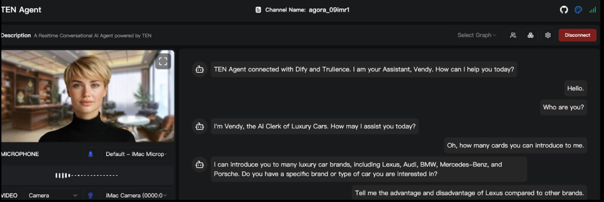Open the modules cube icon button
Viewport: 604px width, 202px height.
point(531,35)
